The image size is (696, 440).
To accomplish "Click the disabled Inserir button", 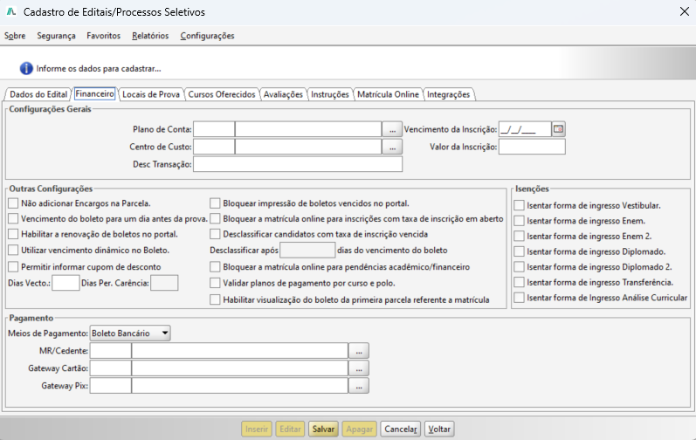I will tap(257, 429).
